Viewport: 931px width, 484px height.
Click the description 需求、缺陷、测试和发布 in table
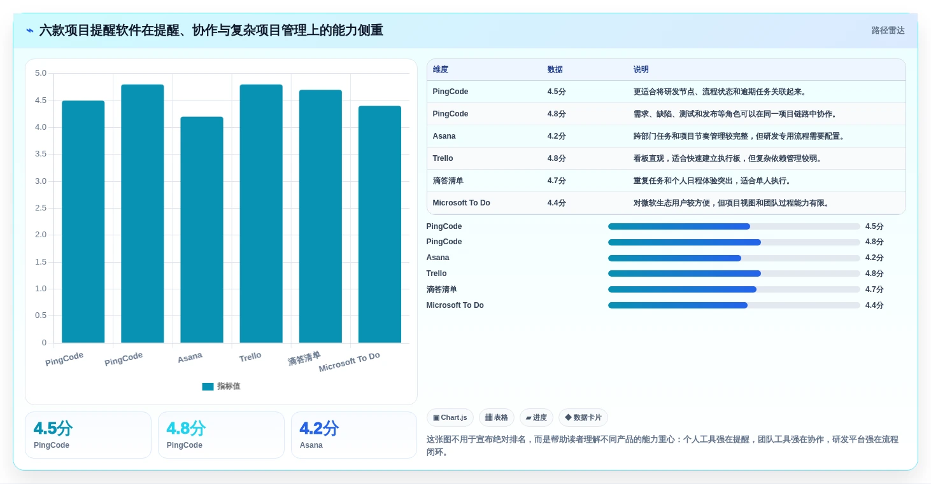pyautogui.click(x=737, y=114)
